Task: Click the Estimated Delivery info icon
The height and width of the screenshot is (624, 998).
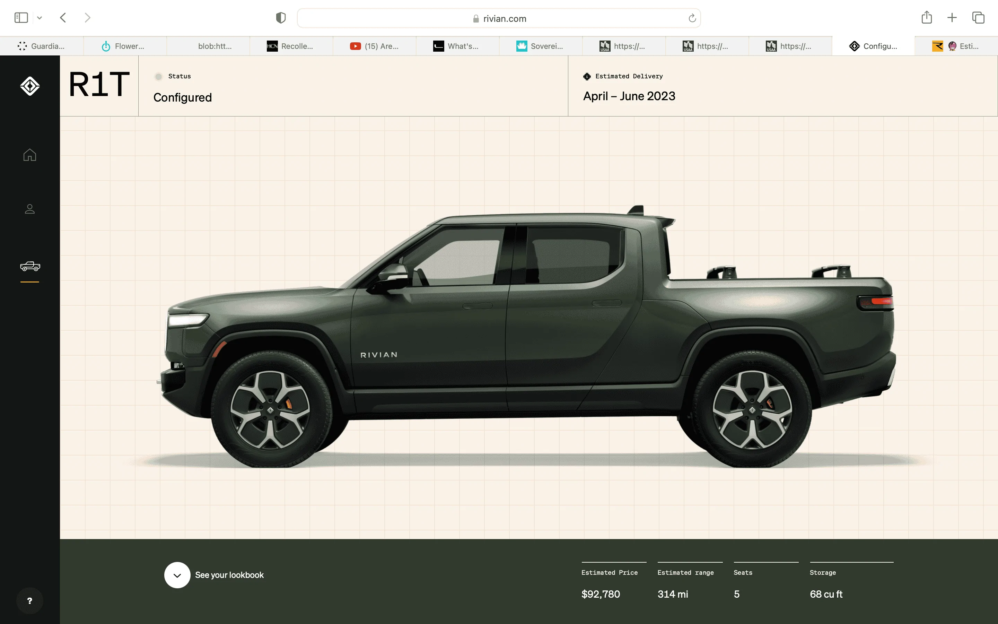Action: pos(587,76)
